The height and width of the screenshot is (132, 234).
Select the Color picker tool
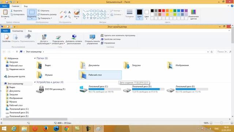[x=65, y=17]
